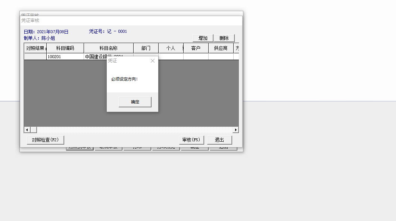This screenshot has width=396, height=221.
Task: Select the 个人 column header
Action: coord(171,48)
